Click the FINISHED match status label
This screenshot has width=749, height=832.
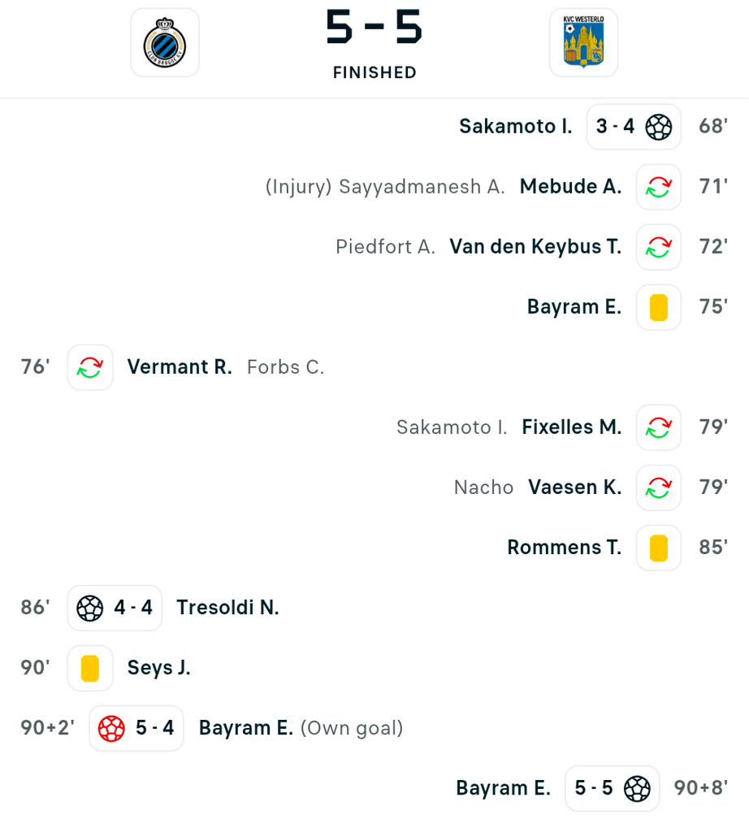374,72
